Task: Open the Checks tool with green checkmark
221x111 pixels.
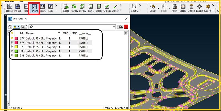Action: [107, 8]
